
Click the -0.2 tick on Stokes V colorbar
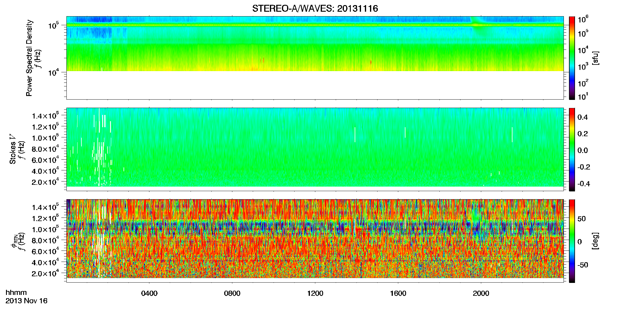(584, 167)
